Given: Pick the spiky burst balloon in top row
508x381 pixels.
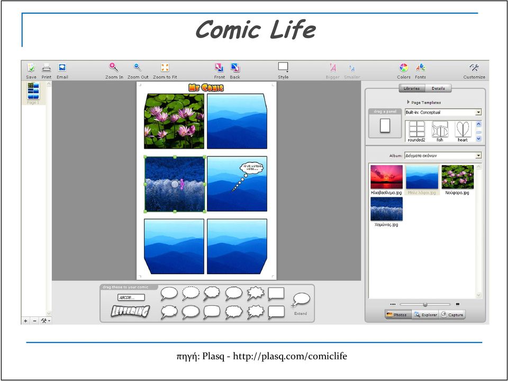Looking at the screenshot, I should pos(256,294).
